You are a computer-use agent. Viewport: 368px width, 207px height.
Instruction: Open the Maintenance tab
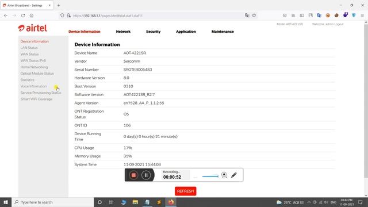click(x=223, y=32)
